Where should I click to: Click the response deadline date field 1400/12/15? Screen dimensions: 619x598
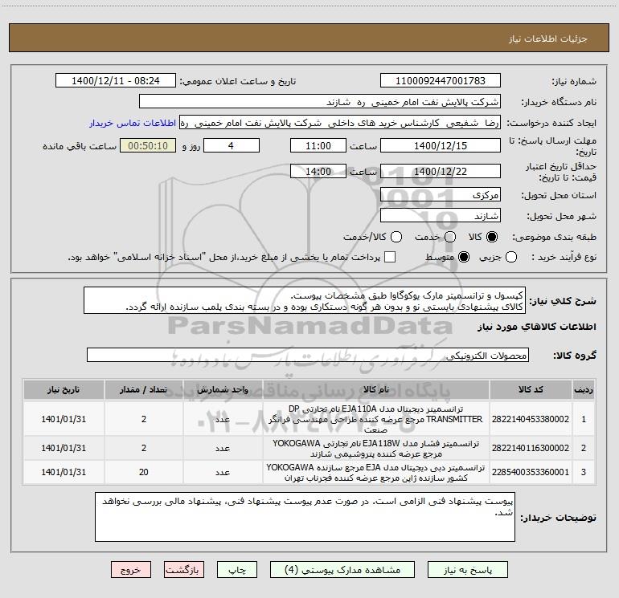point(440,146)
